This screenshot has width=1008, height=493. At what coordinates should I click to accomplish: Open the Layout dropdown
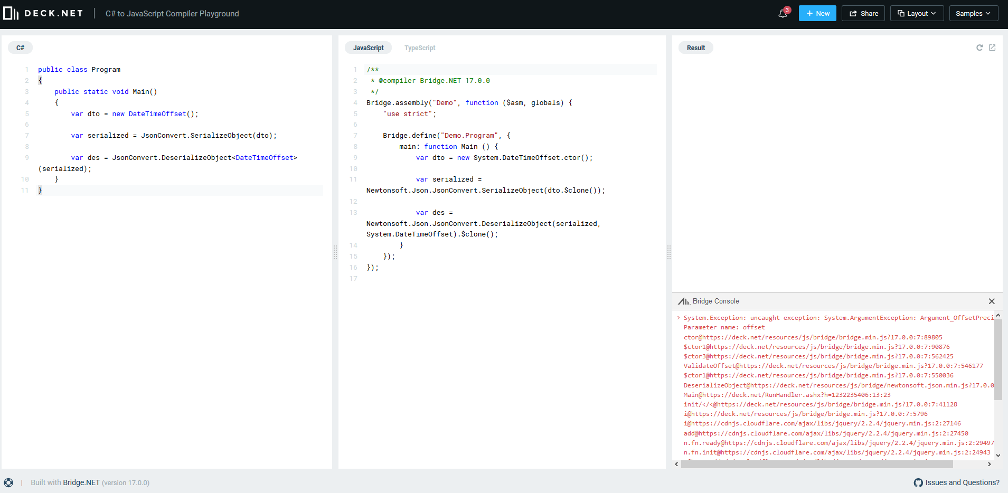click(x=917, y=13)
